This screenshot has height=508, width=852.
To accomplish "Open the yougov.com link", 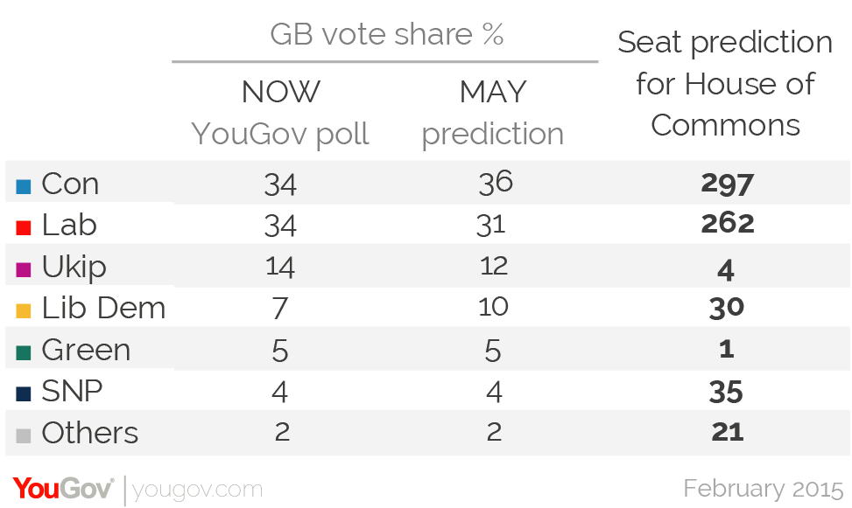I will coord(197,490).
